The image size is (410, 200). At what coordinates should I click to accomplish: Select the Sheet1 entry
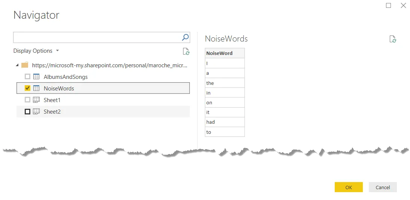coord(103,100)
